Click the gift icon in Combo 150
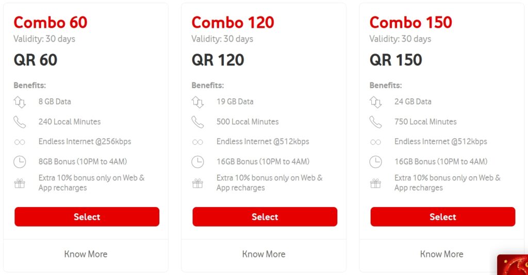 point(375,183)
